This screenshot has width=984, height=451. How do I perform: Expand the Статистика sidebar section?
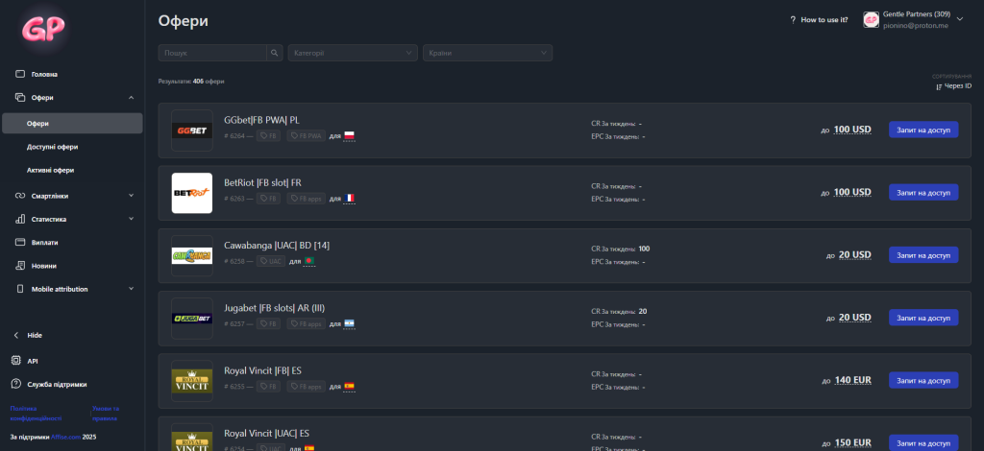click(x=72, y=219)
